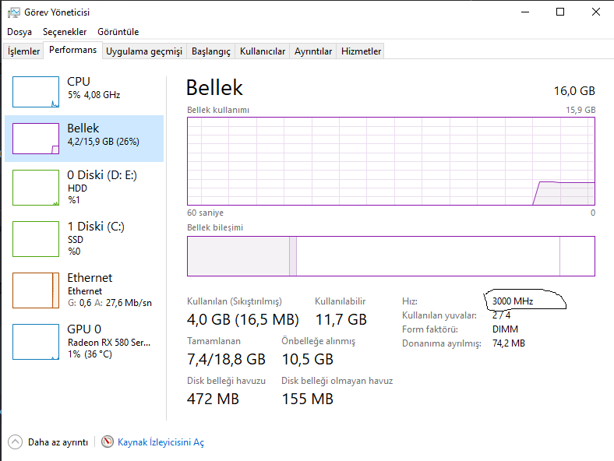Open the Kullanıcılar tab

click(x=263, y=51)
